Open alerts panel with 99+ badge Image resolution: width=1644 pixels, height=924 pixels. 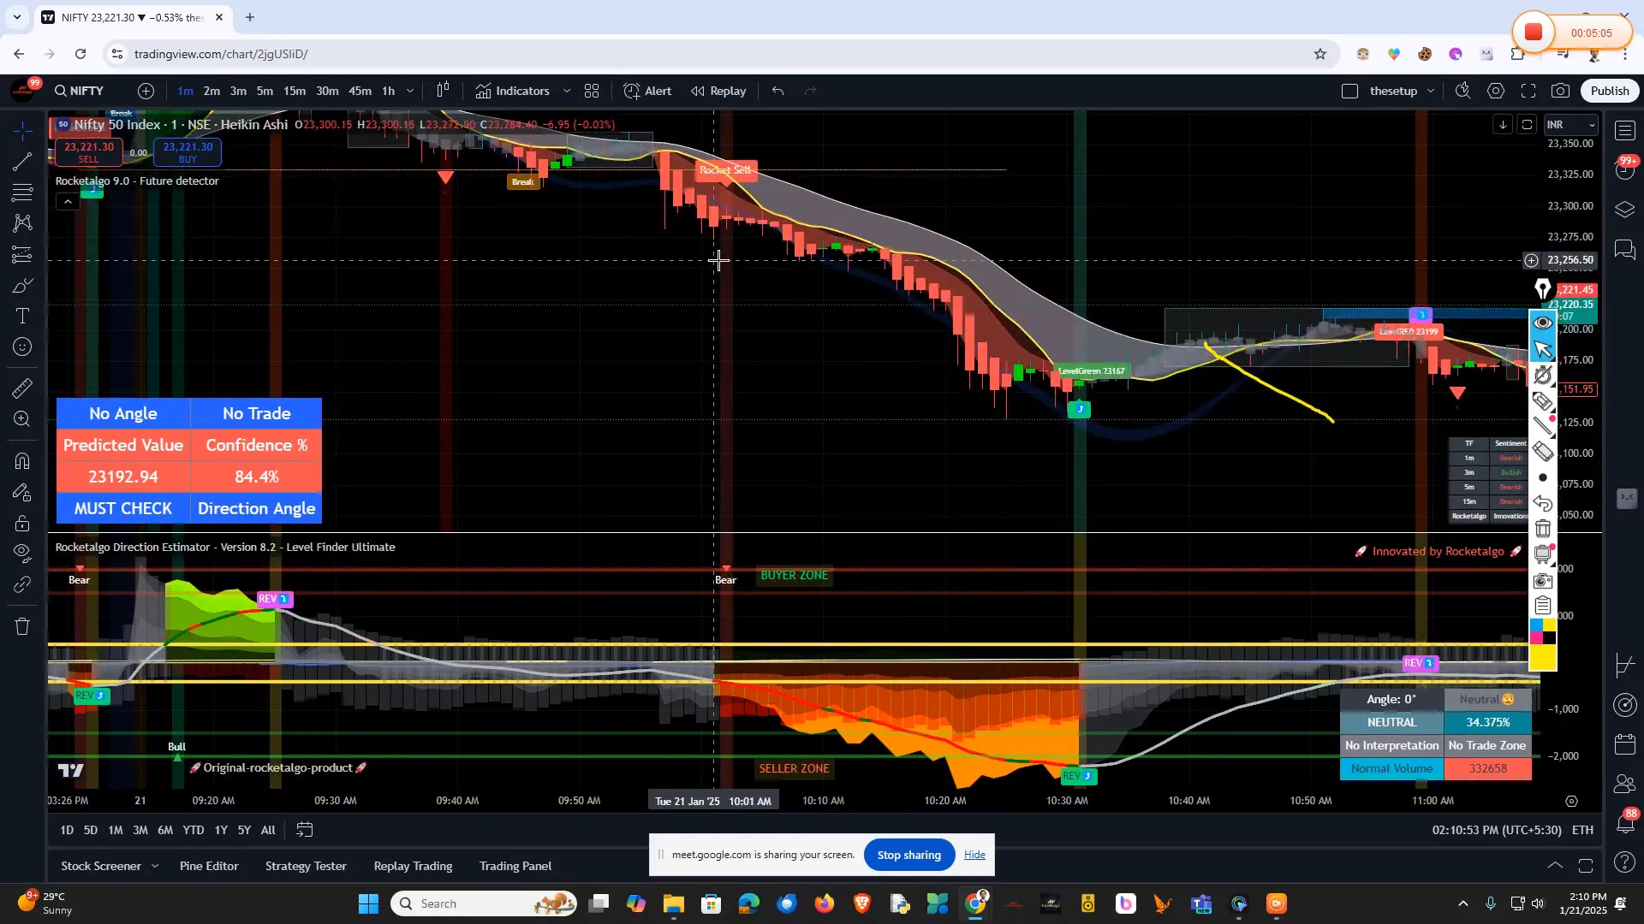click(x=1625, y=169)
